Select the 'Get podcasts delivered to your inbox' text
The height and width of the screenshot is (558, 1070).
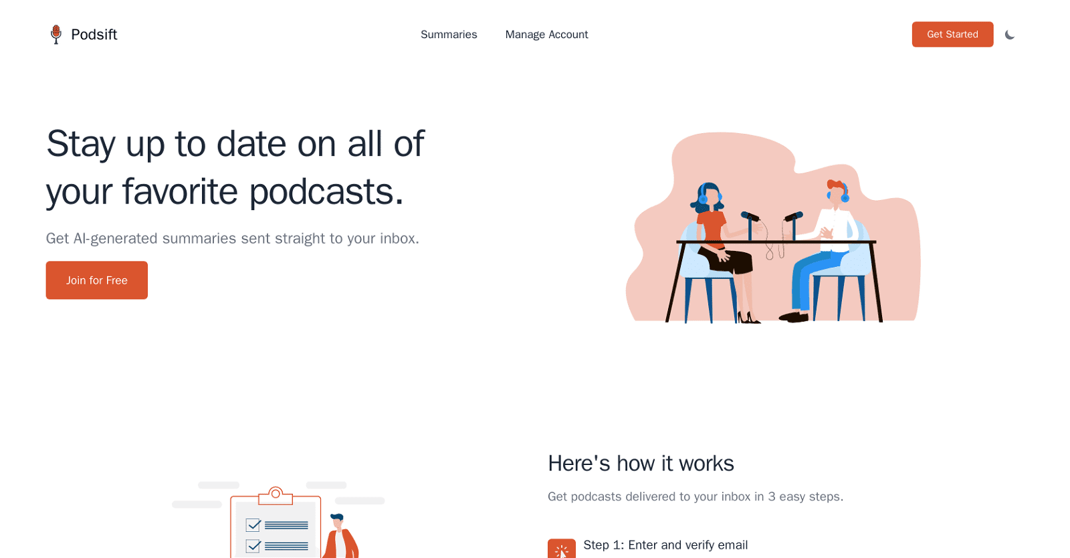[x=695, y=496]
